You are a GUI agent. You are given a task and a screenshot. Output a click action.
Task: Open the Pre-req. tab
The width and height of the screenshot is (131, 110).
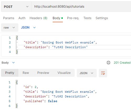[x=73, y=18]
